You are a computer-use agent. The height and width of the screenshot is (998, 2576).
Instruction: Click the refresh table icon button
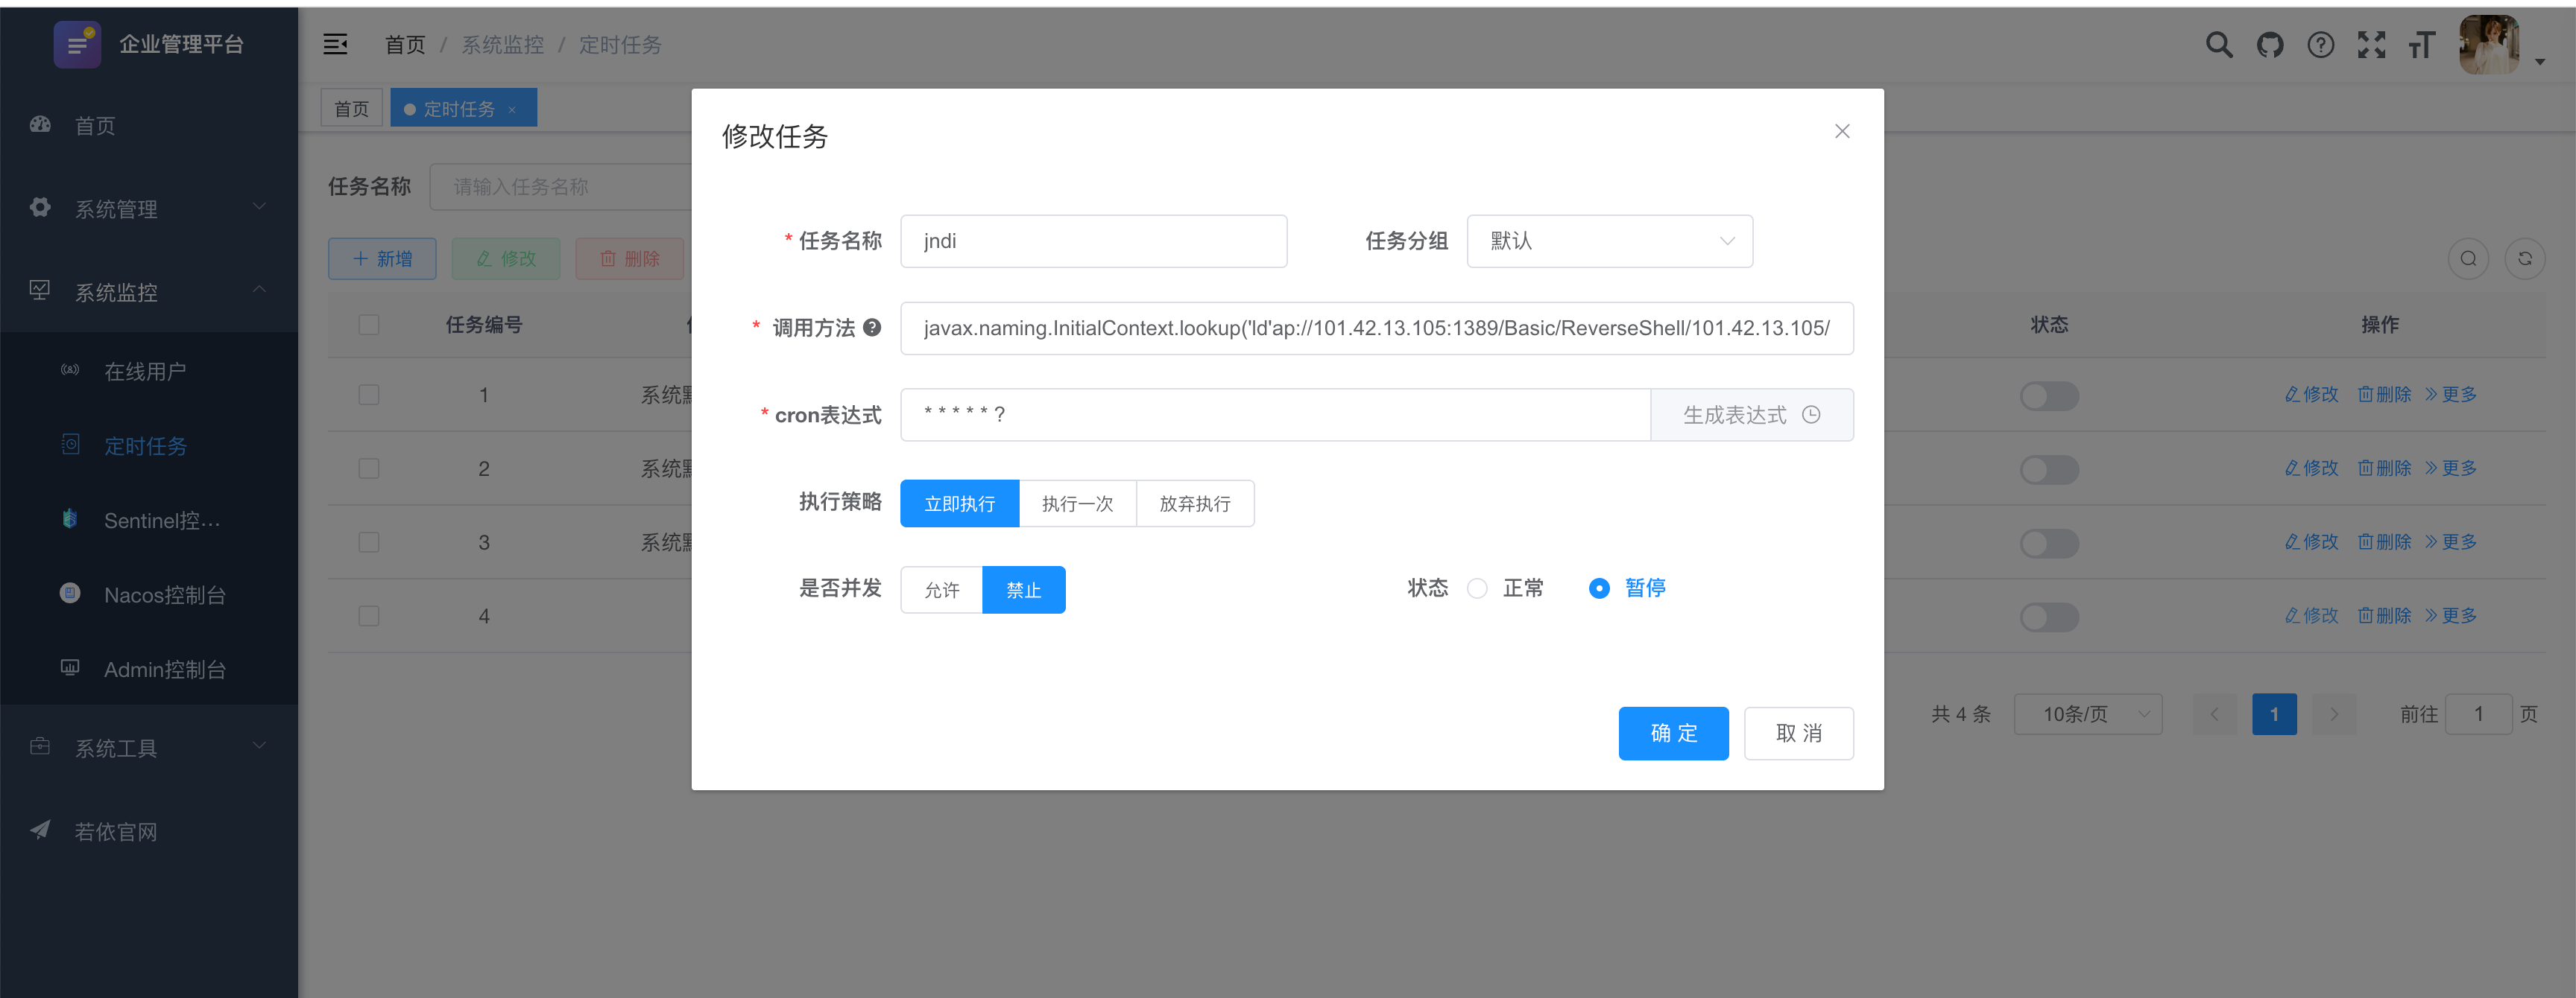click(2524, 258)
